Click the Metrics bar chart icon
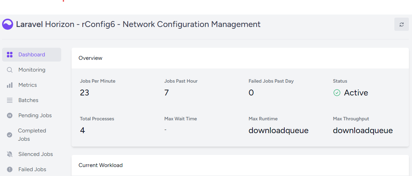This screenshot has height=176, width=412. click(10, 85)
